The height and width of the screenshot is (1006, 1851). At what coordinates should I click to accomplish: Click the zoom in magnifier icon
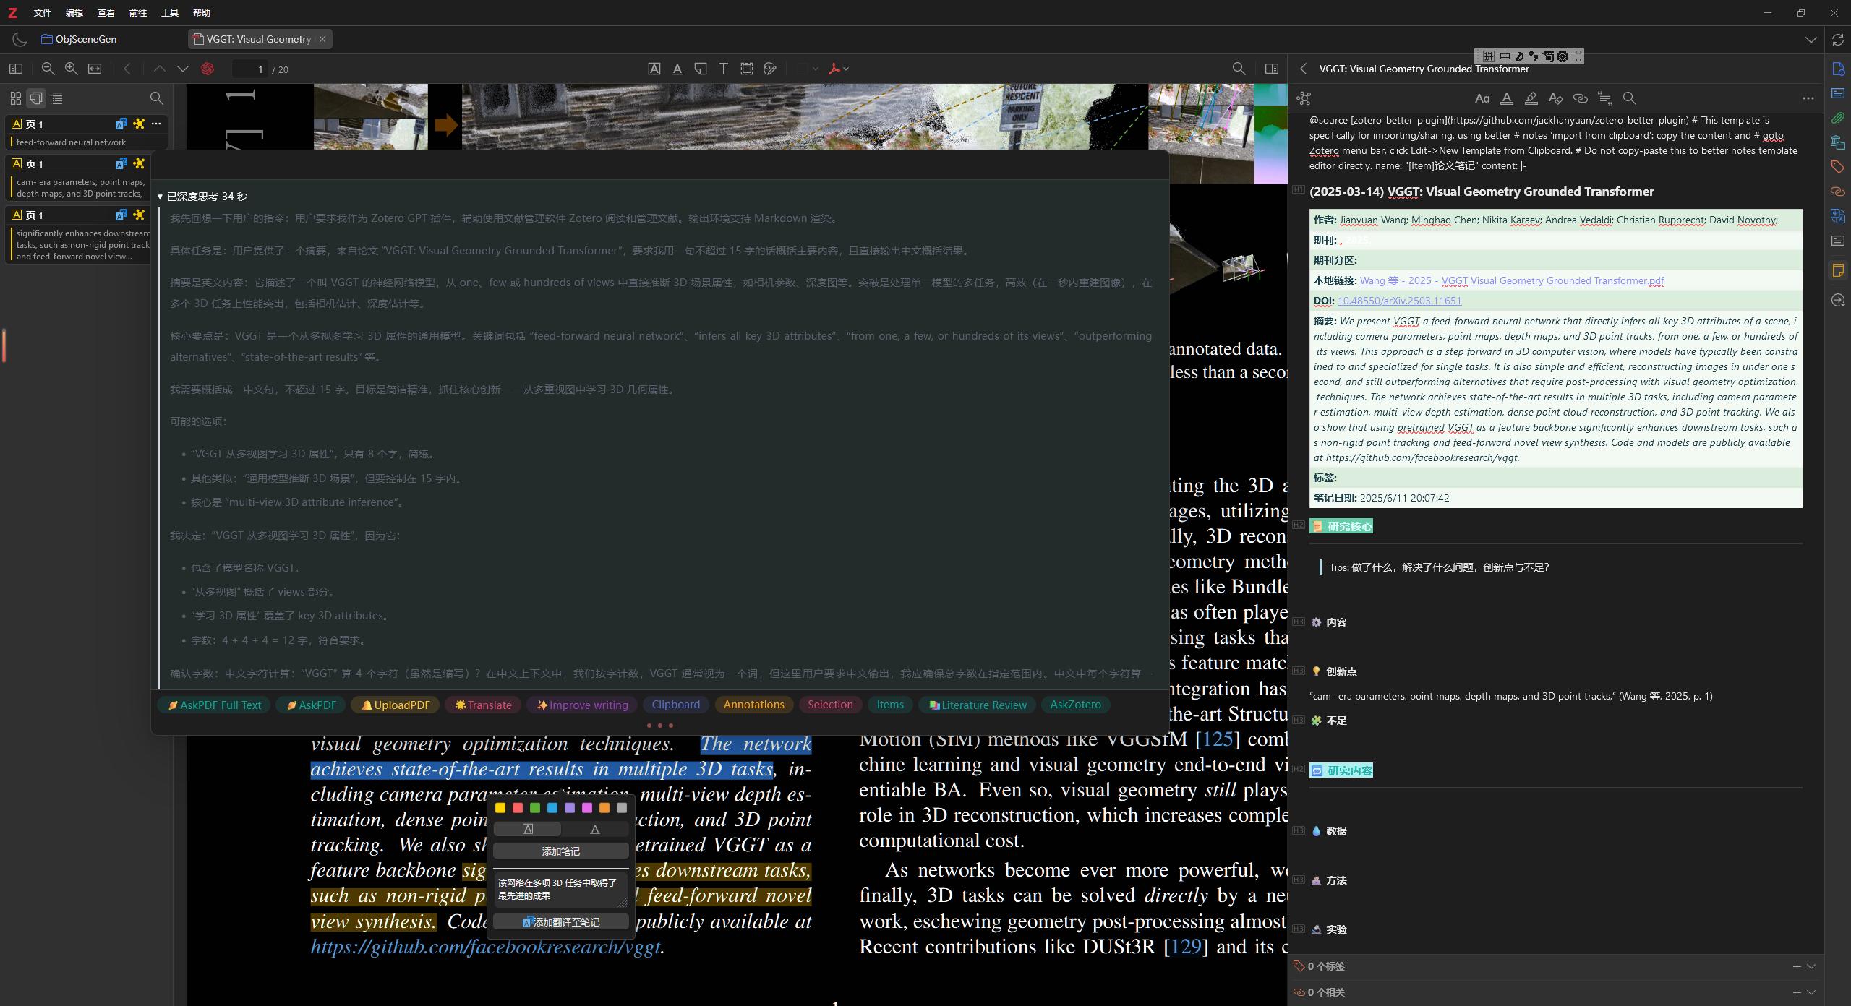click(x=71, y=69)
